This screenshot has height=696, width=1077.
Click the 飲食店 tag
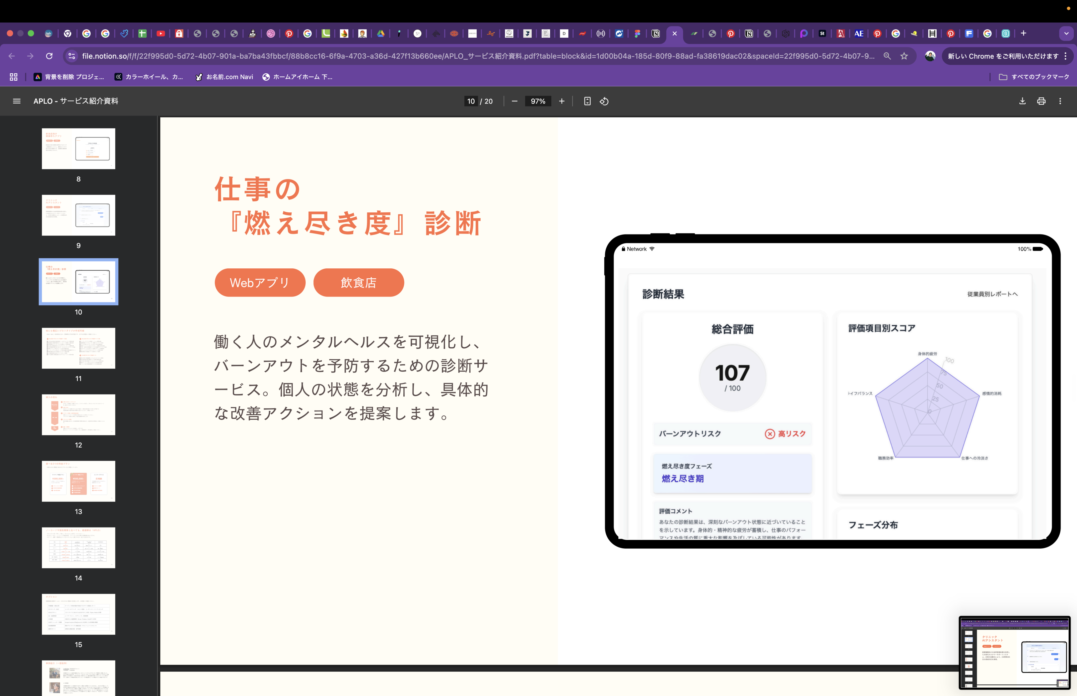(x=359, y=283)
